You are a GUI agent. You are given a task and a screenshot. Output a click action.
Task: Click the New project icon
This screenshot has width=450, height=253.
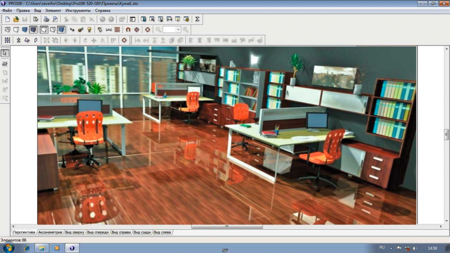tap(7, 19)
